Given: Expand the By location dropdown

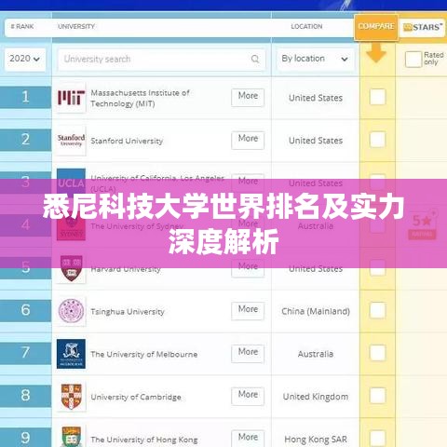Looking at the screenshot, I should click(x=315, y=59).
